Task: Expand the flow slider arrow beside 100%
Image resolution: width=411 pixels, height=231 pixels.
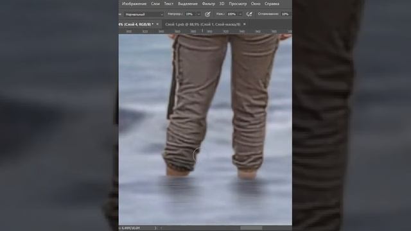Action: (240, 14)
